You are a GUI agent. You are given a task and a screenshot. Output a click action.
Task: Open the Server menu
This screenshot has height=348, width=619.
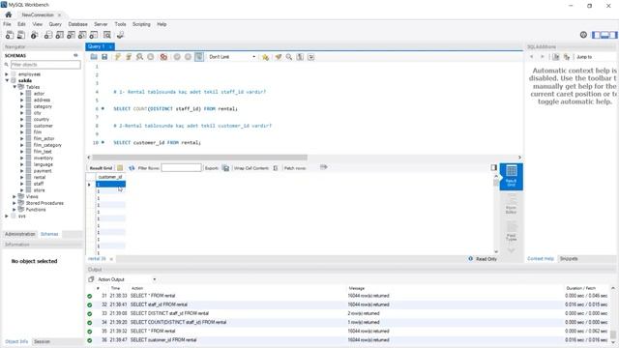(101, 24)
